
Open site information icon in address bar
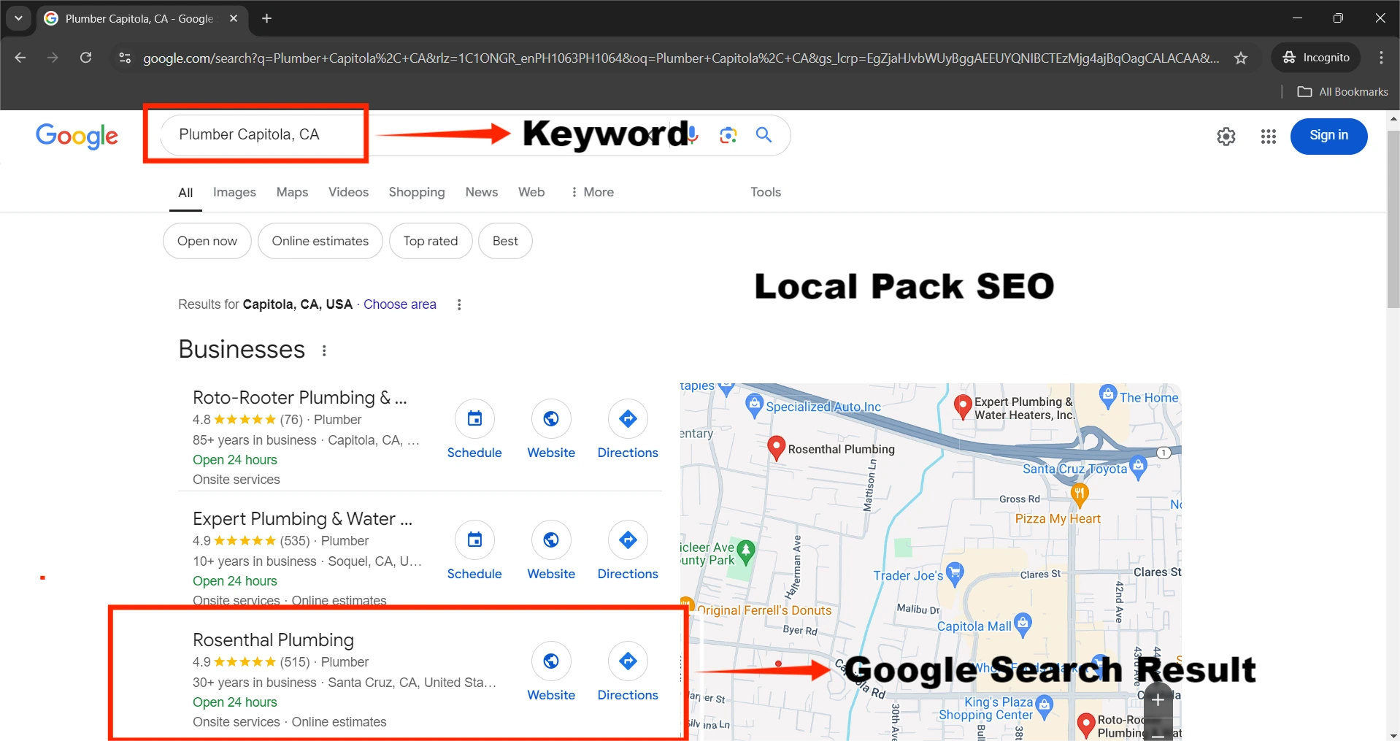click(125, 58)
